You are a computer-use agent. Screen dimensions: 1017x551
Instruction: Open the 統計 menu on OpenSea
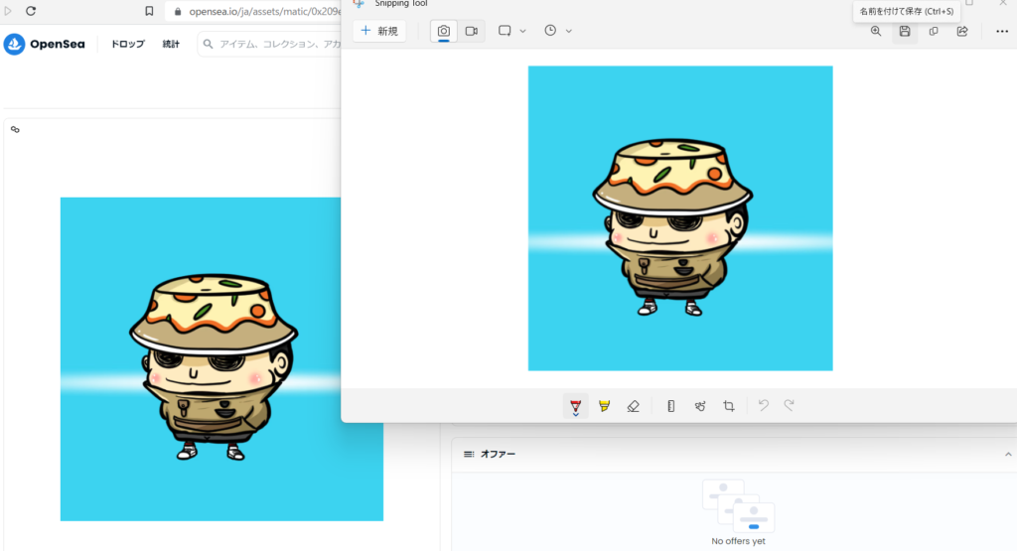point(171,44)
